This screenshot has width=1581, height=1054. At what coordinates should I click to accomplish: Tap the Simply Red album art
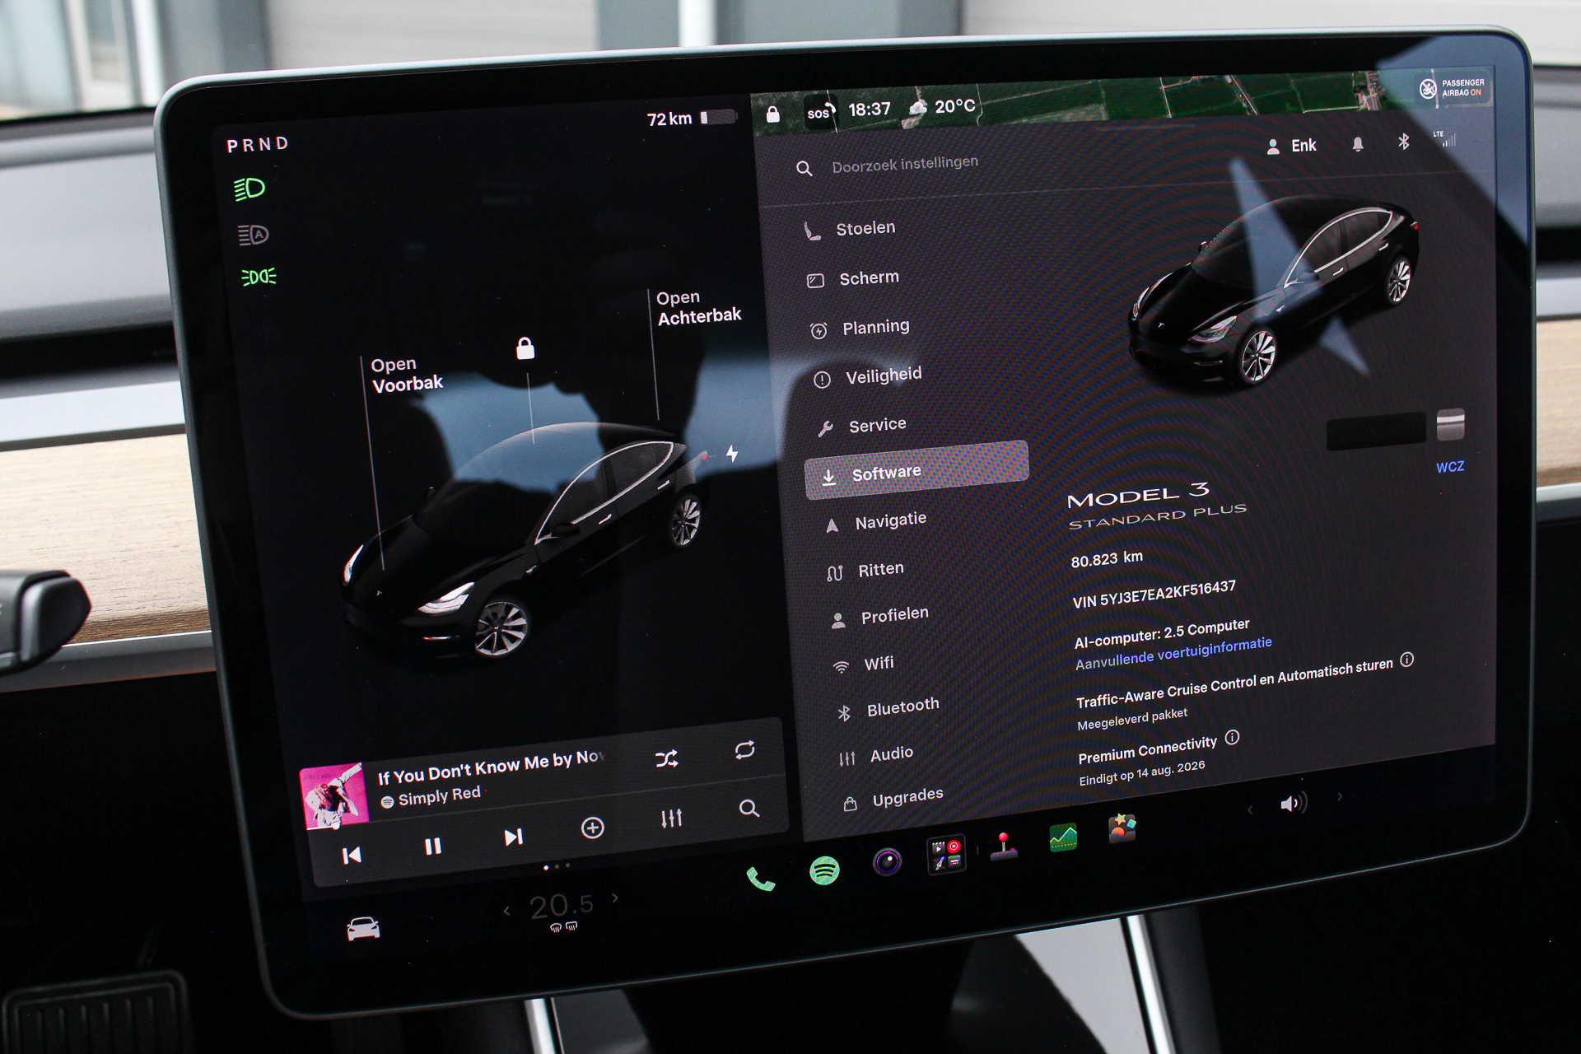point(334,796)
